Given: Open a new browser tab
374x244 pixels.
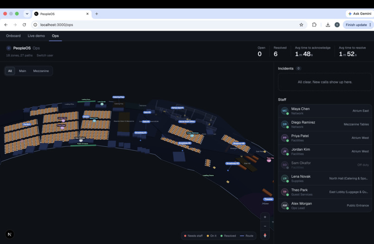Looking at the screenshot, I should (97, 14).
